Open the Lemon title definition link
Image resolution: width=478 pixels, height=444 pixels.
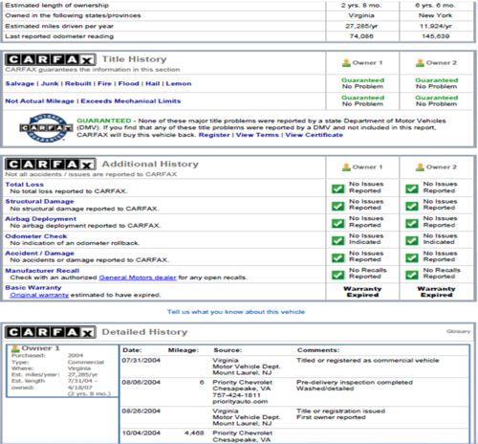pos(179,84)
